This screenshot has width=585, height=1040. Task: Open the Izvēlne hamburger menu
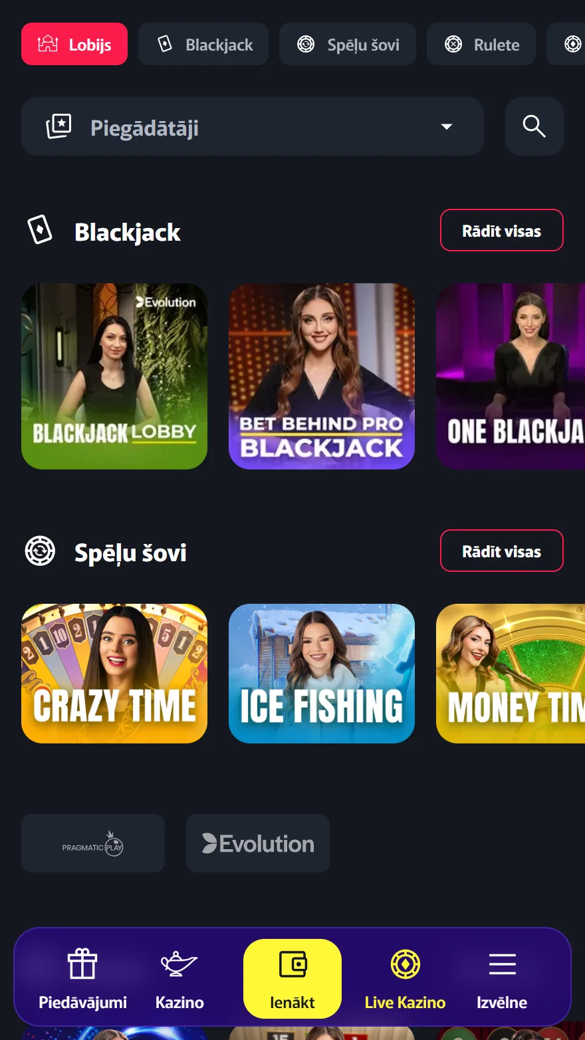(x=502, y=964)
